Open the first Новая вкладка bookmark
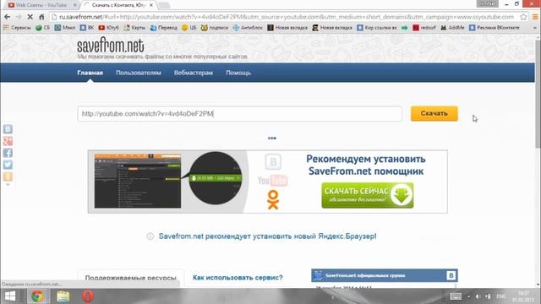 [287, 28]
